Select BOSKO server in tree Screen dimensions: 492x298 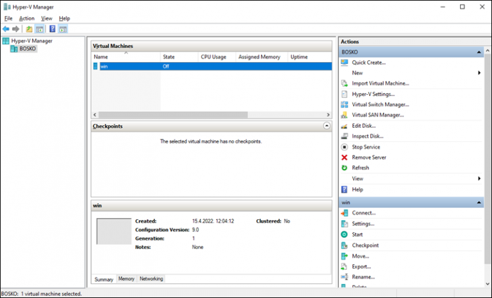[28, 49]
